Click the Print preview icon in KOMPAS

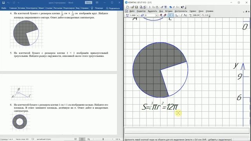(x=141, y=7)
